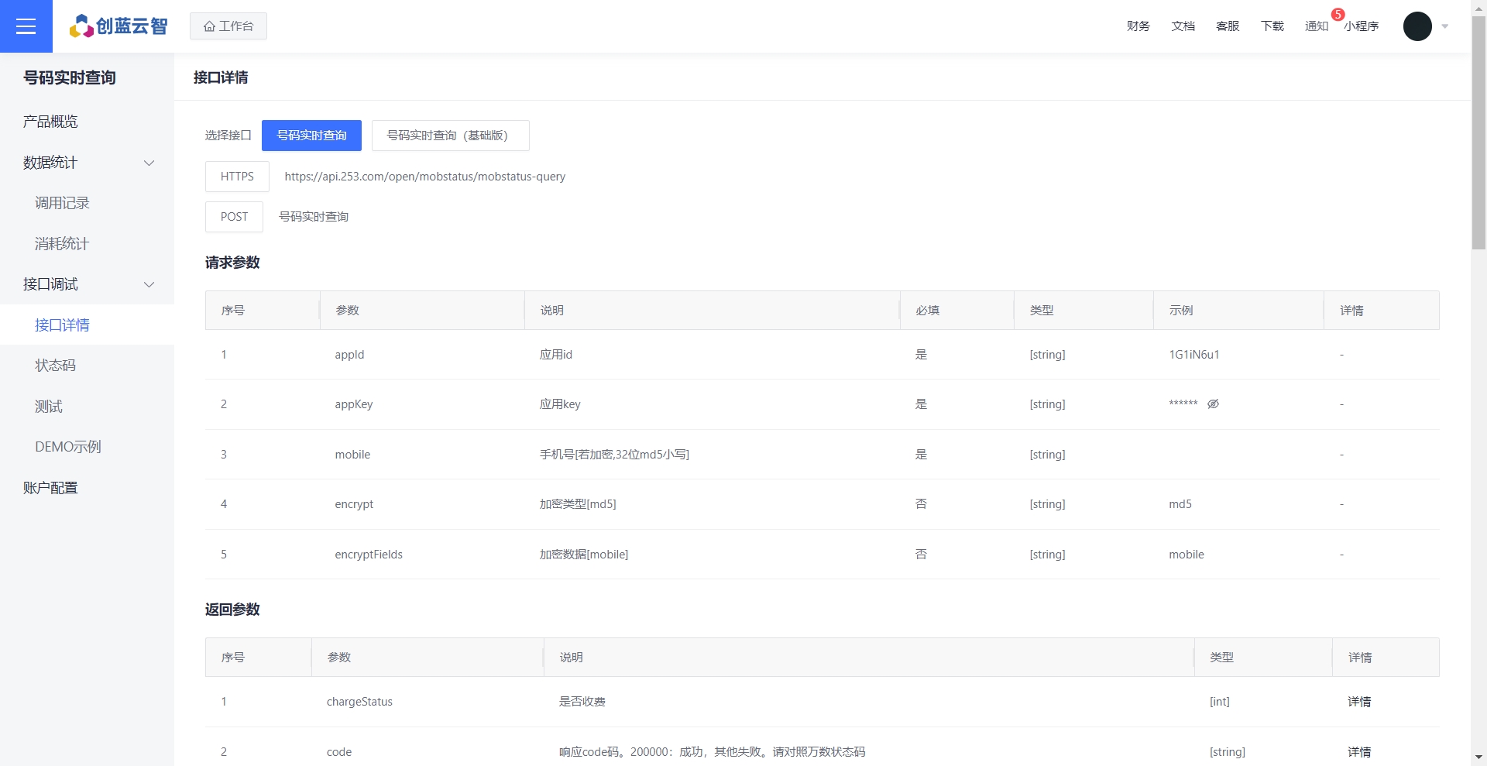Click the scrollbar down arrow
1487x766 pixels.
(x=1478, y=757)
